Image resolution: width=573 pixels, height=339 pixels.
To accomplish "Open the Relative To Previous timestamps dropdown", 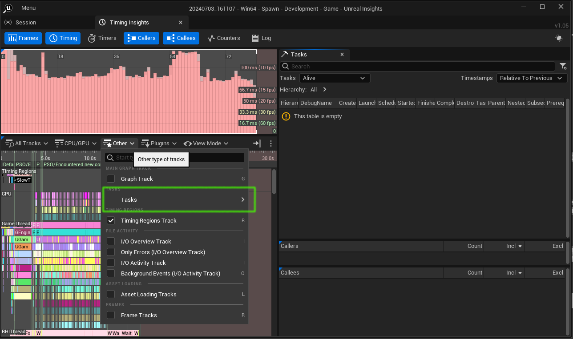I will point(532,78).
